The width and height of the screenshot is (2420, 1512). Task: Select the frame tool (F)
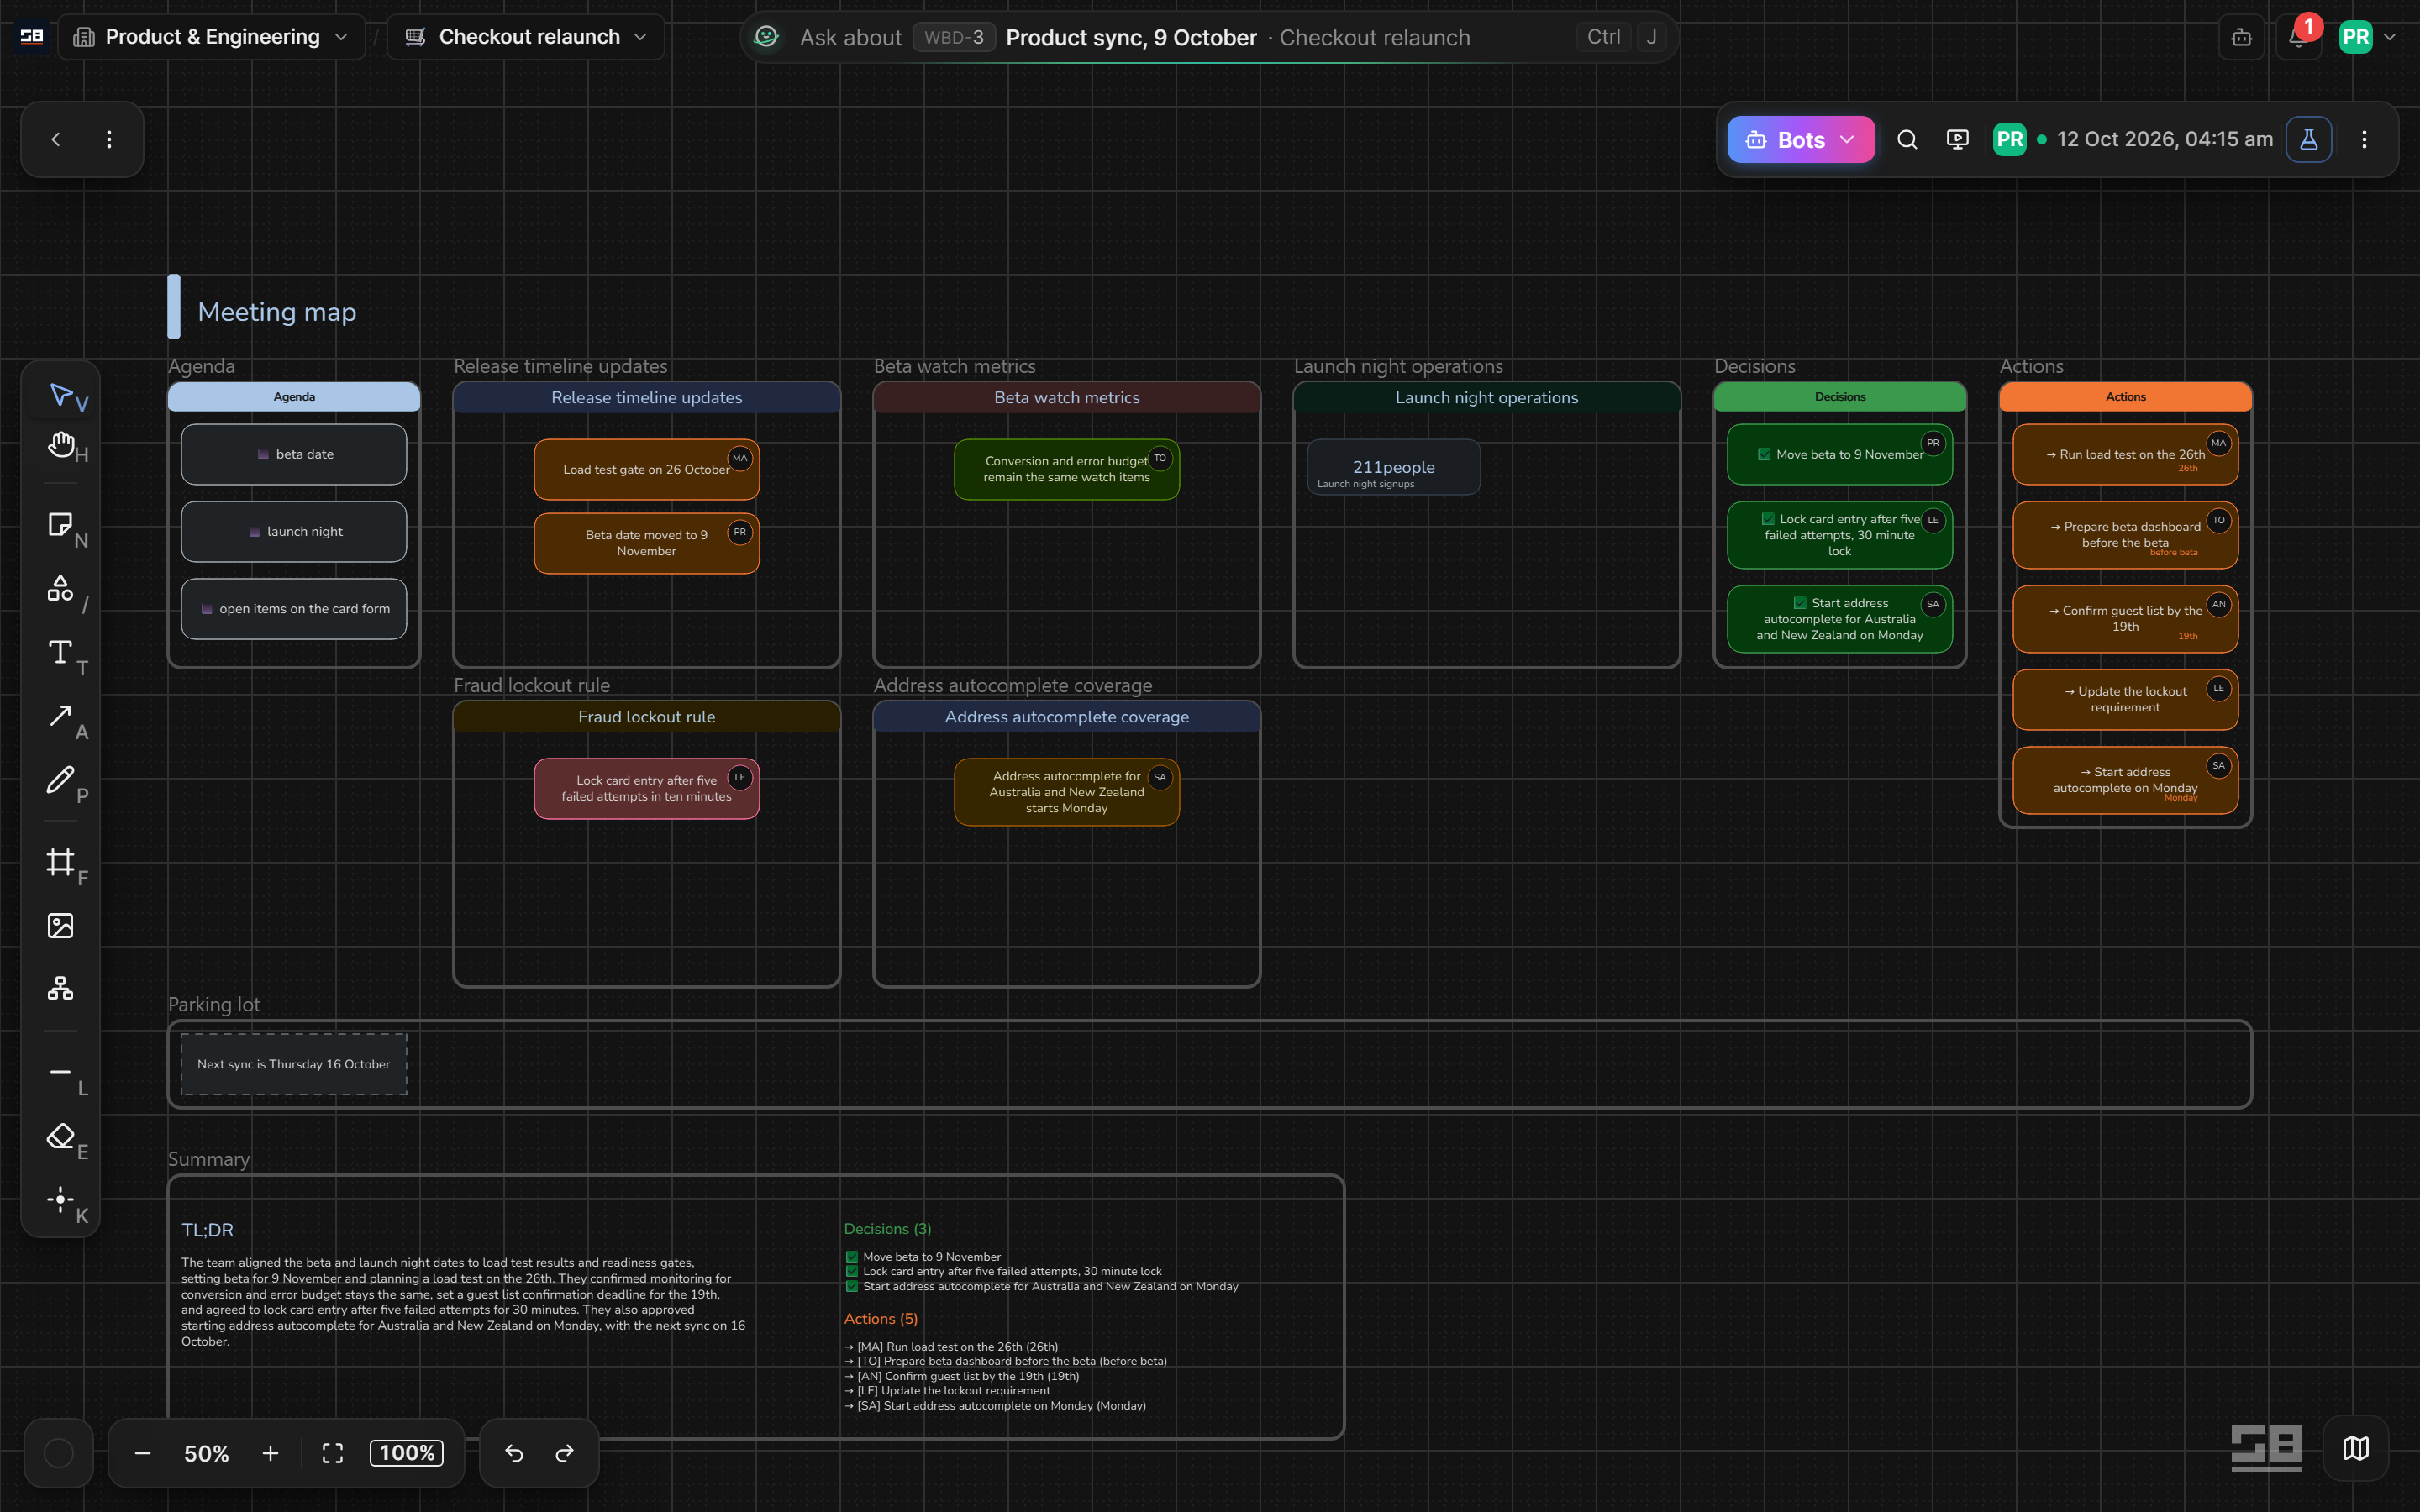(x=61, y=862)
